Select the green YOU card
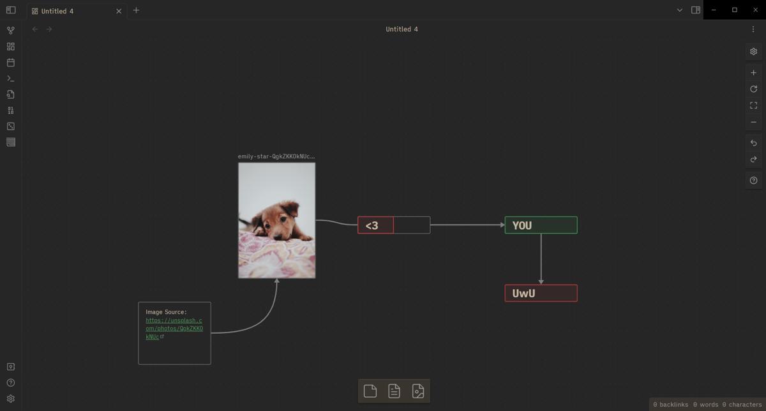Screen dimensions: 766x411 coord(541,225)
